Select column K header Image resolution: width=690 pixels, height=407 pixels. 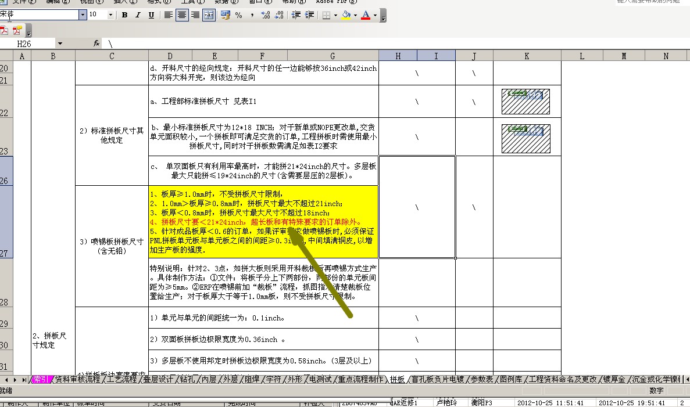tap(527, 56)
